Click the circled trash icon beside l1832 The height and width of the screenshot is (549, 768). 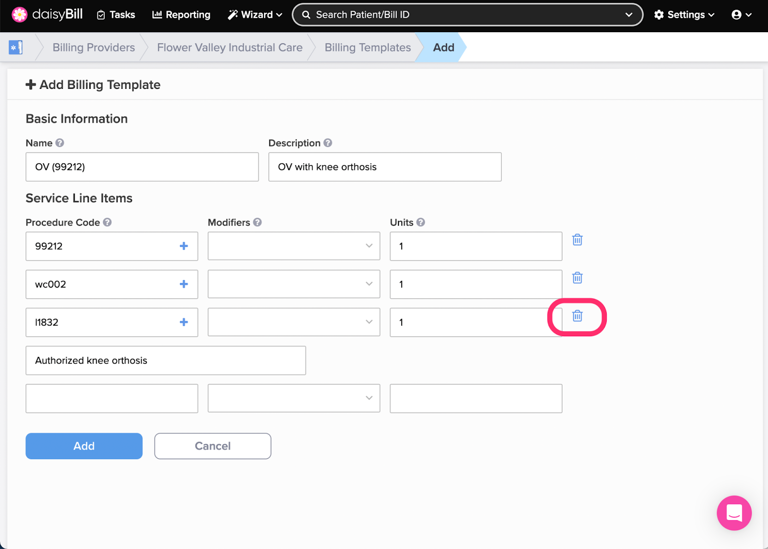coord(577,316)
